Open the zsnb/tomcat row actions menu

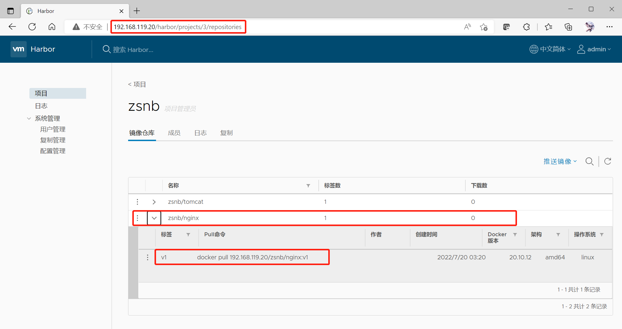coord(137,202)
